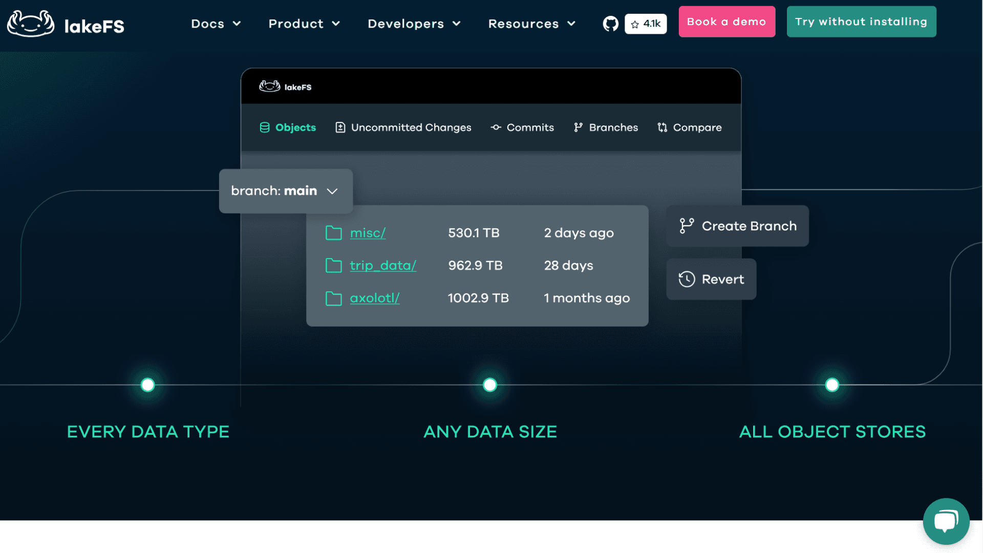Click the branch icon in Create Branch
The height and width of the screenshot is (553, 983).
[687, 226]
